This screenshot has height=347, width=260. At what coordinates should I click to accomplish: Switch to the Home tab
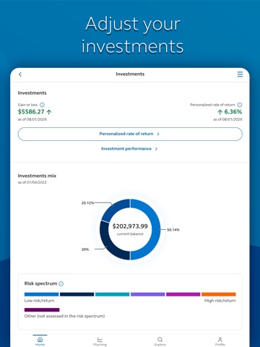click(x=40, y=341)
